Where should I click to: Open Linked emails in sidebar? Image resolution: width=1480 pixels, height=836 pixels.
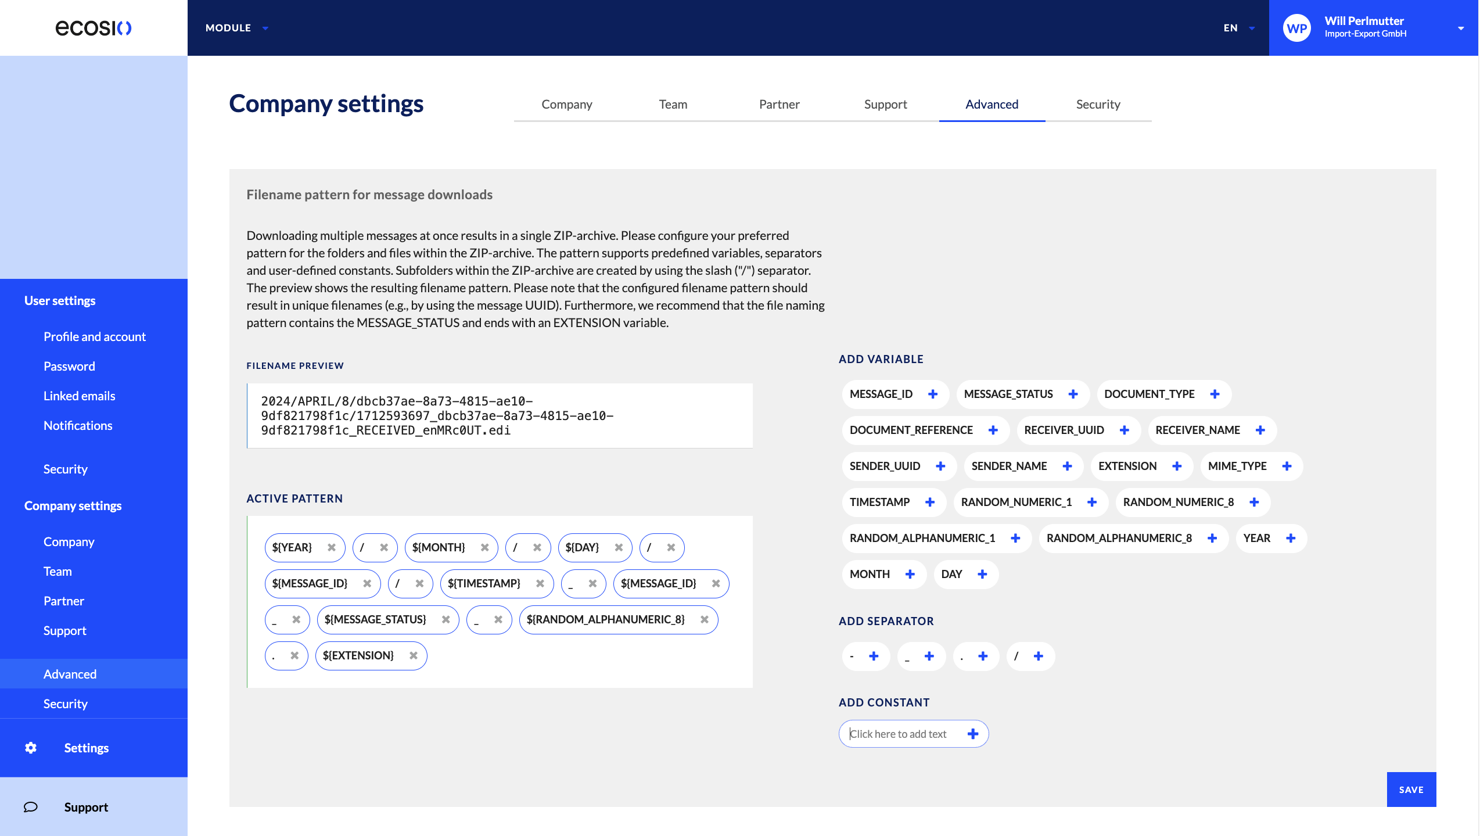tap(80, 396)
